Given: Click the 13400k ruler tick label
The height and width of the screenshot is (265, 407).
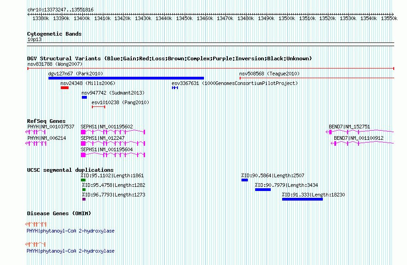Looking at the screenshot, I should point(82,18).
